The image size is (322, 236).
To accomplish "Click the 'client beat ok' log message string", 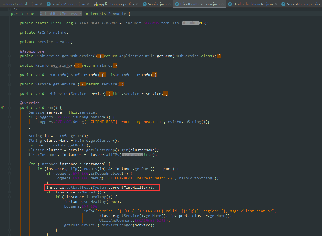I will point(184,211).
